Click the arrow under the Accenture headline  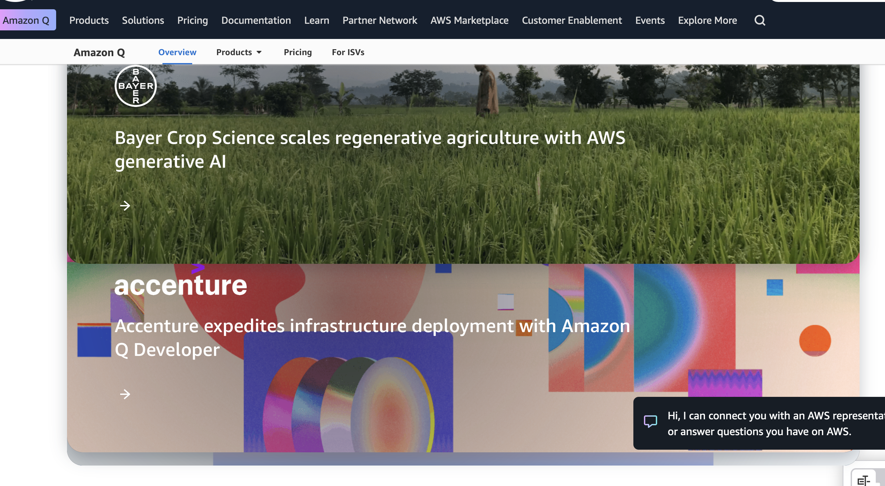click(x=125, y=394)
